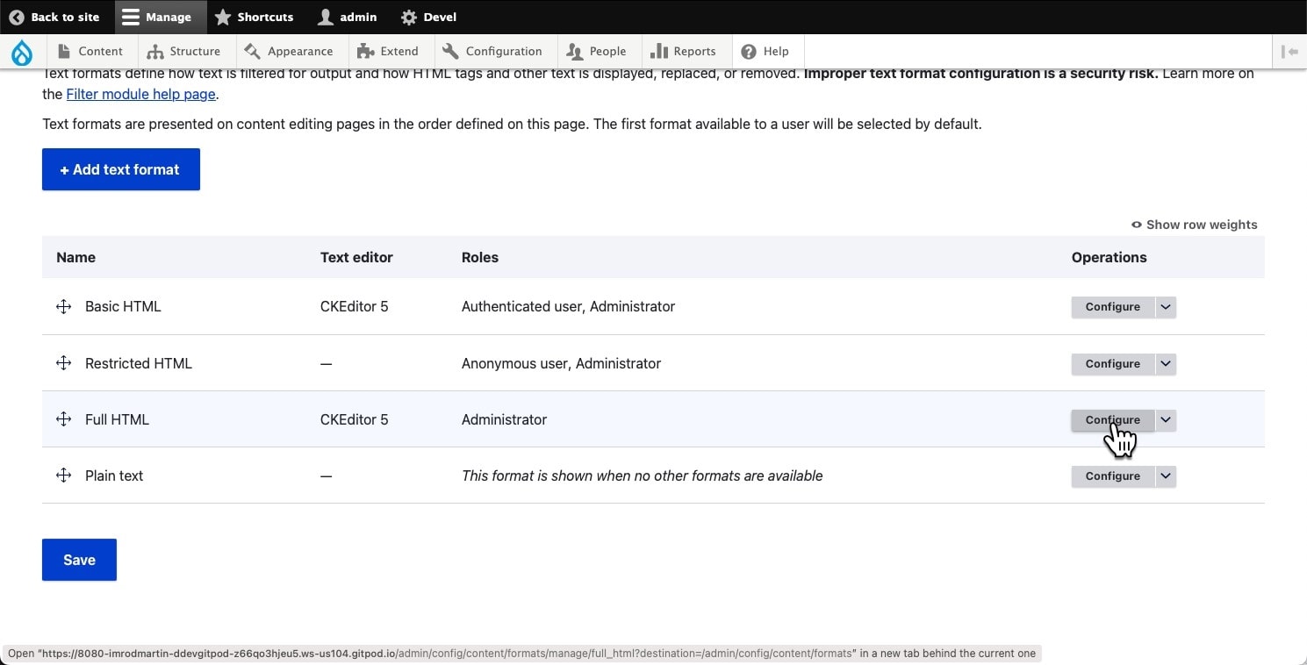Viewport: 1307px width, 665px height.
Task: Click the Operations column header
Action: pyautogui.click(x=1109, y=257)
